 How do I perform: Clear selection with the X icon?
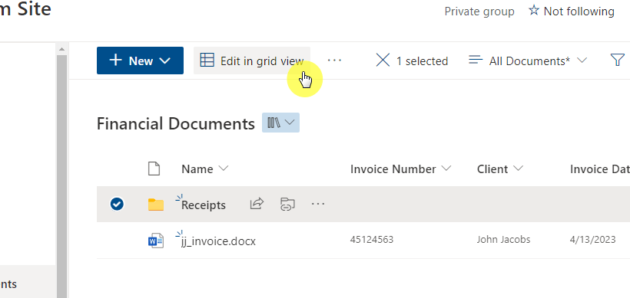[x=383, y=61]
